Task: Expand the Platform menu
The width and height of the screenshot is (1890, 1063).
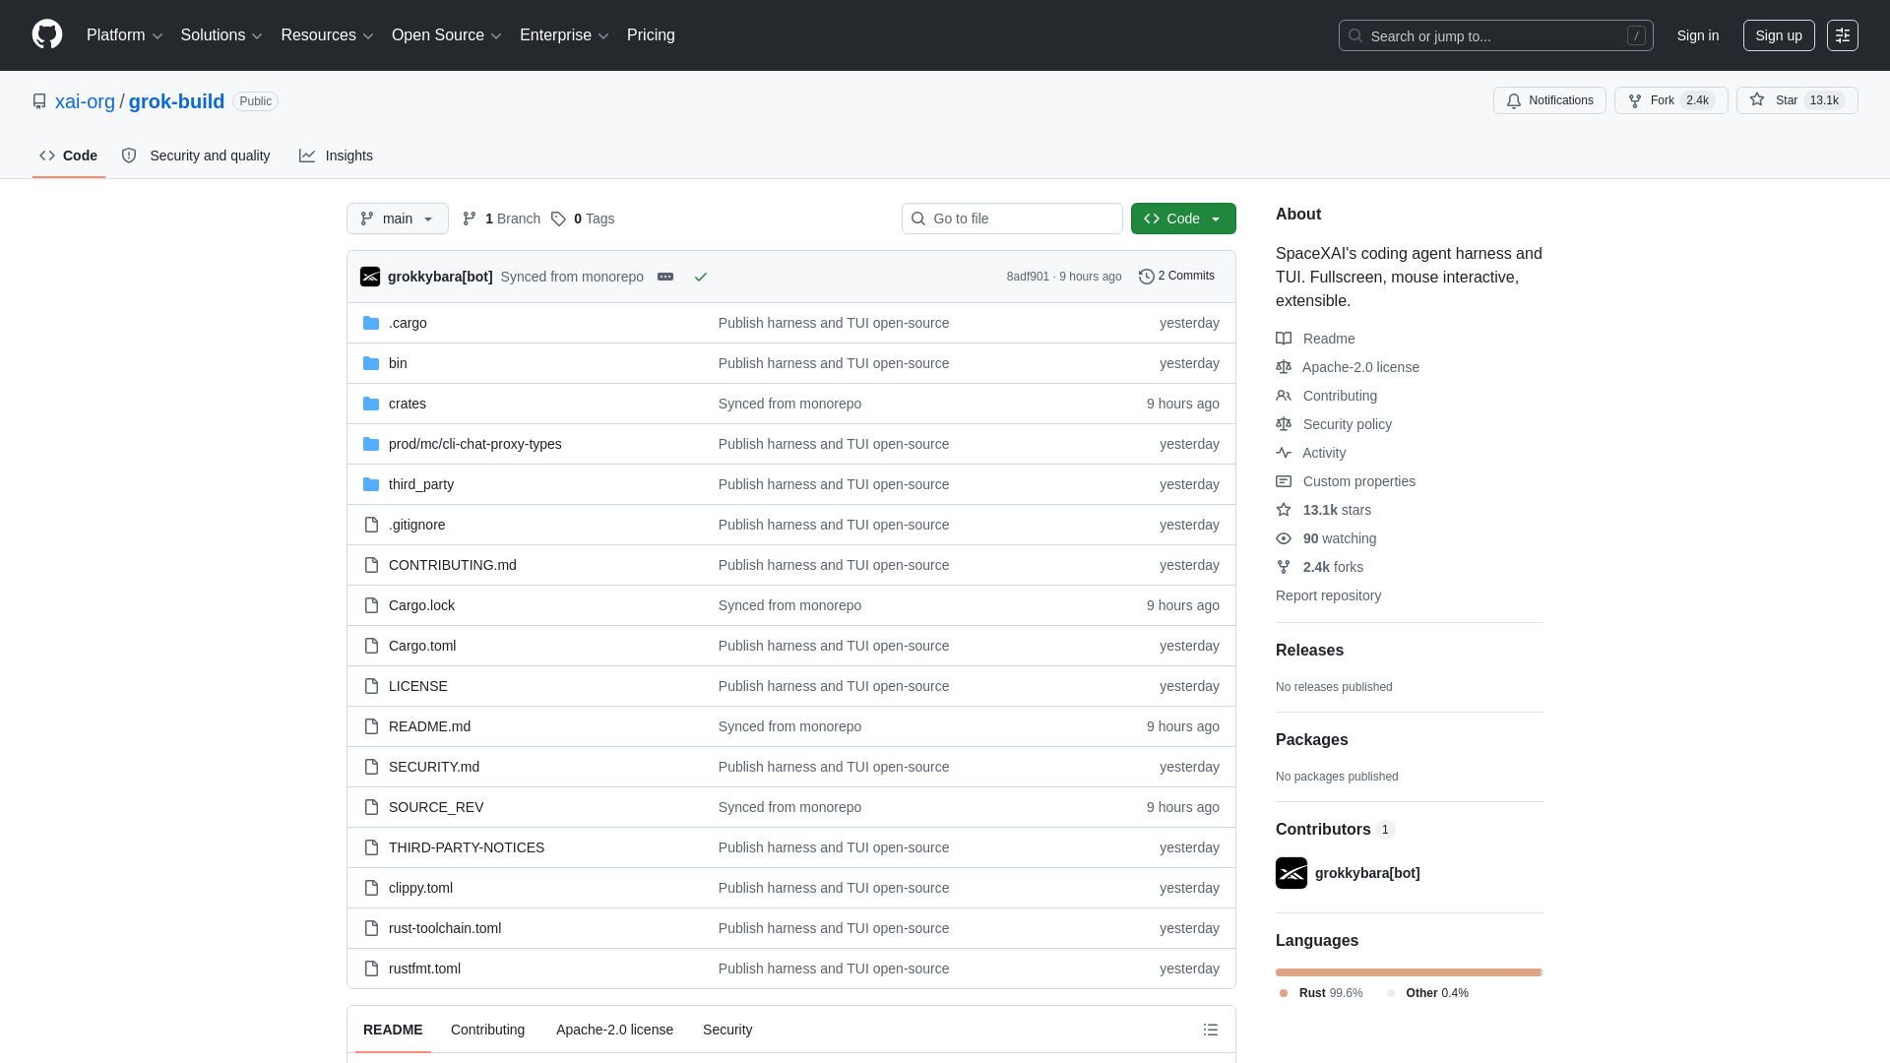Action: coord(125,34)
